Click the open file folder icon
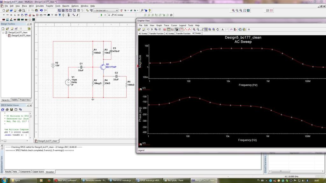Viewport: 326px width, 183px height. tap(7, 10)
